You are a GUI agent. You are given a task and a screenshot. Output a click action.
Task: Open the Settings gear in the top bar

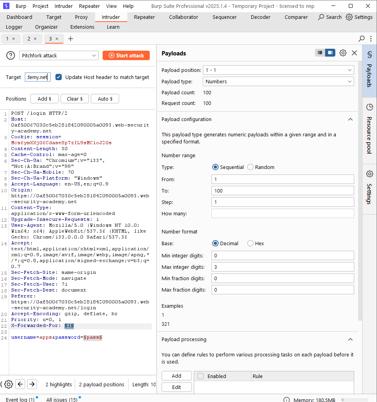point(349,17)
